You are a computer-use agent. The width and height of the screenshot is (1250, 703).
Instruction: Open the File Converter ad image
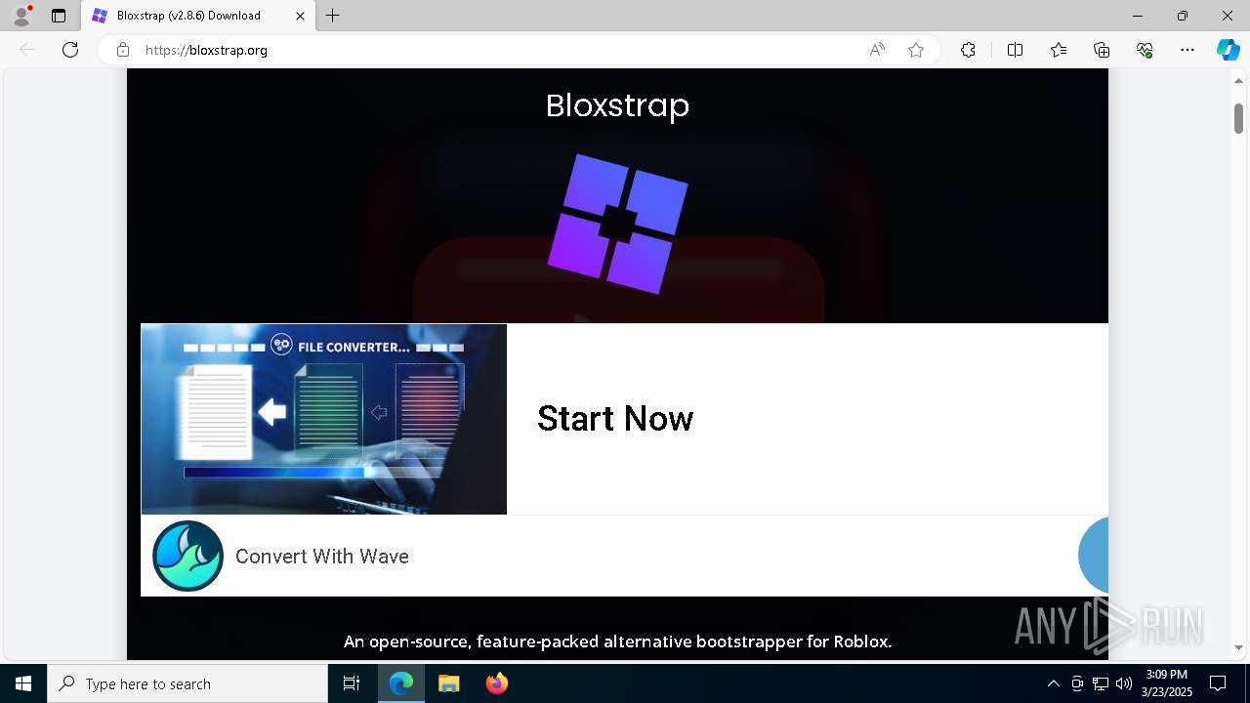[x=324, y=419]
